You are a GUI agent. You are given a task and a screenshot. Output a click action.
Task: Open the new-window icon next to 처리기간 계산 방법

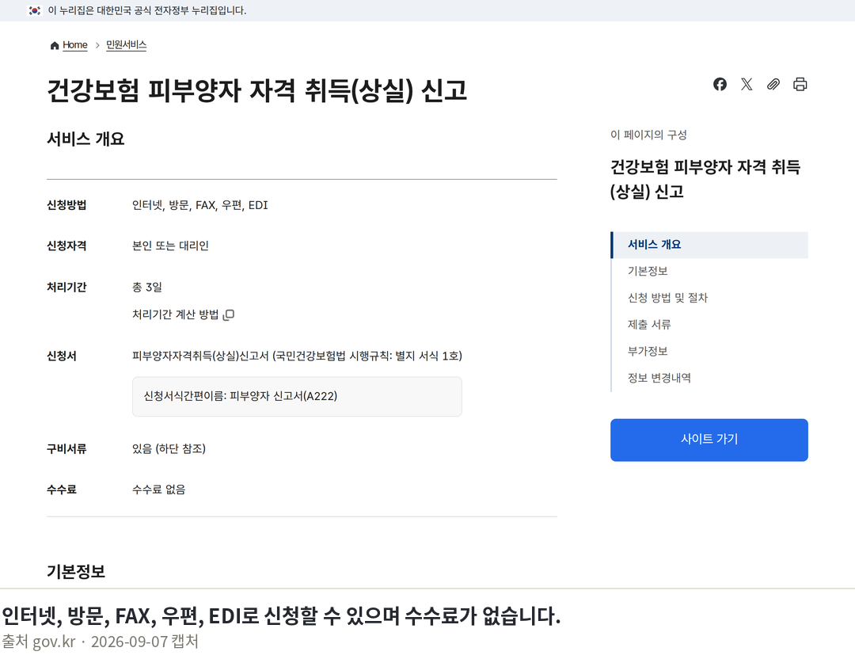click(x=229, y=314)
